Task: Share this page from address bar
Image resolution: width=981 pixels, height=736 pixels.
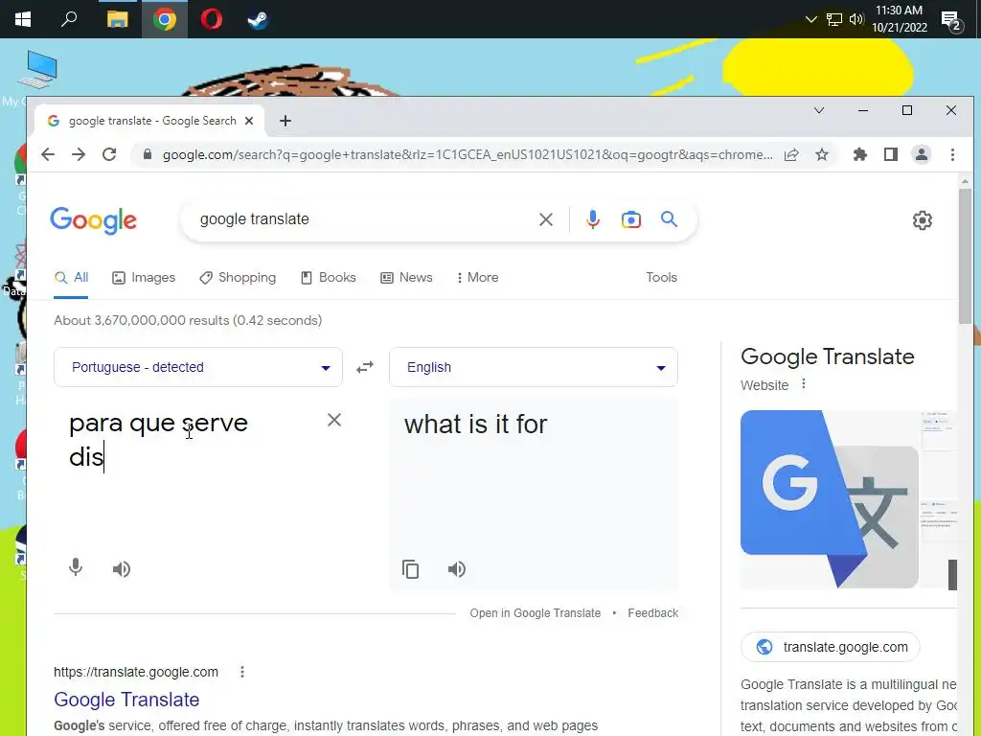Action: click(791, 154)
